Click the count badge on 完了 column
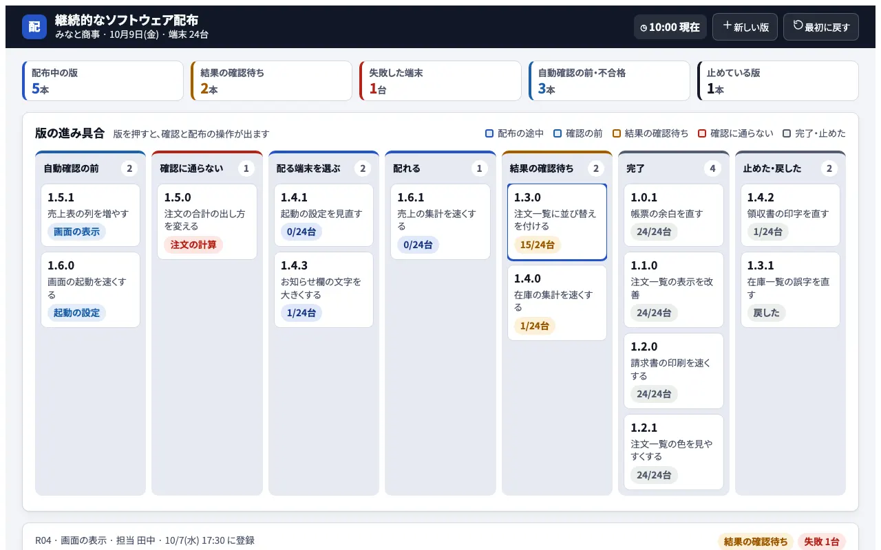This screenshot has height=550, width=881. (712, 168)
